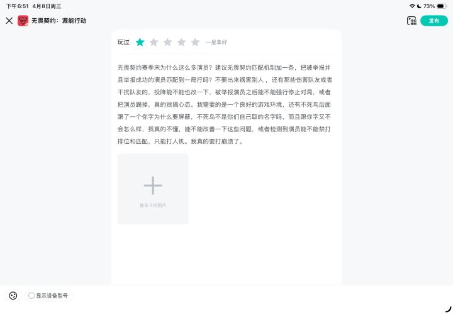Set rating to four stars
The height and width of the screenshot is (314, 453).
181,42
